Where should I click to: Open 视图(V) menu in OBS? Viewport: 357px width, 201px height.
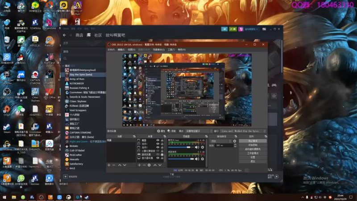coord(131,50)
